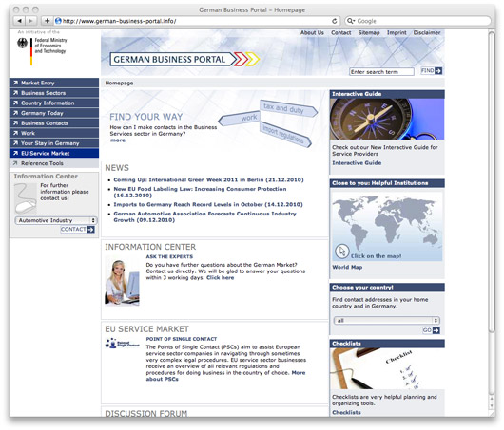Go back with the browser back arrow
The width and height of the screenshot is (504, 430).
click(19, 21)
